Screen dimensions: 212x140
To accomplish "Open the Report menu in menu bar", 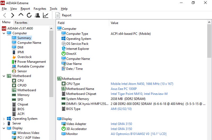I will point(25,9).
